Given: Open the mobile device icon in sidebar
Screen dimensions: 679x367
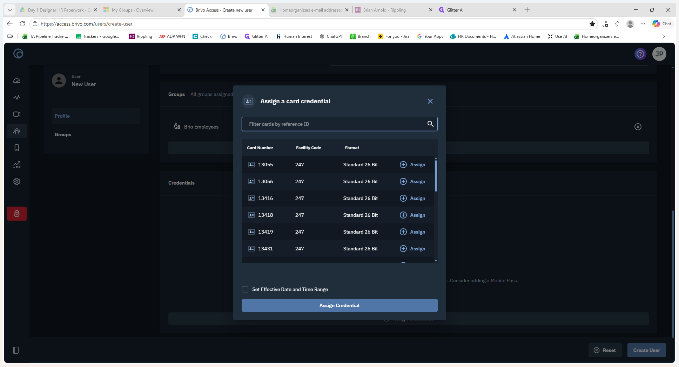Looking at the screenshot, I should tap(17, 148).
